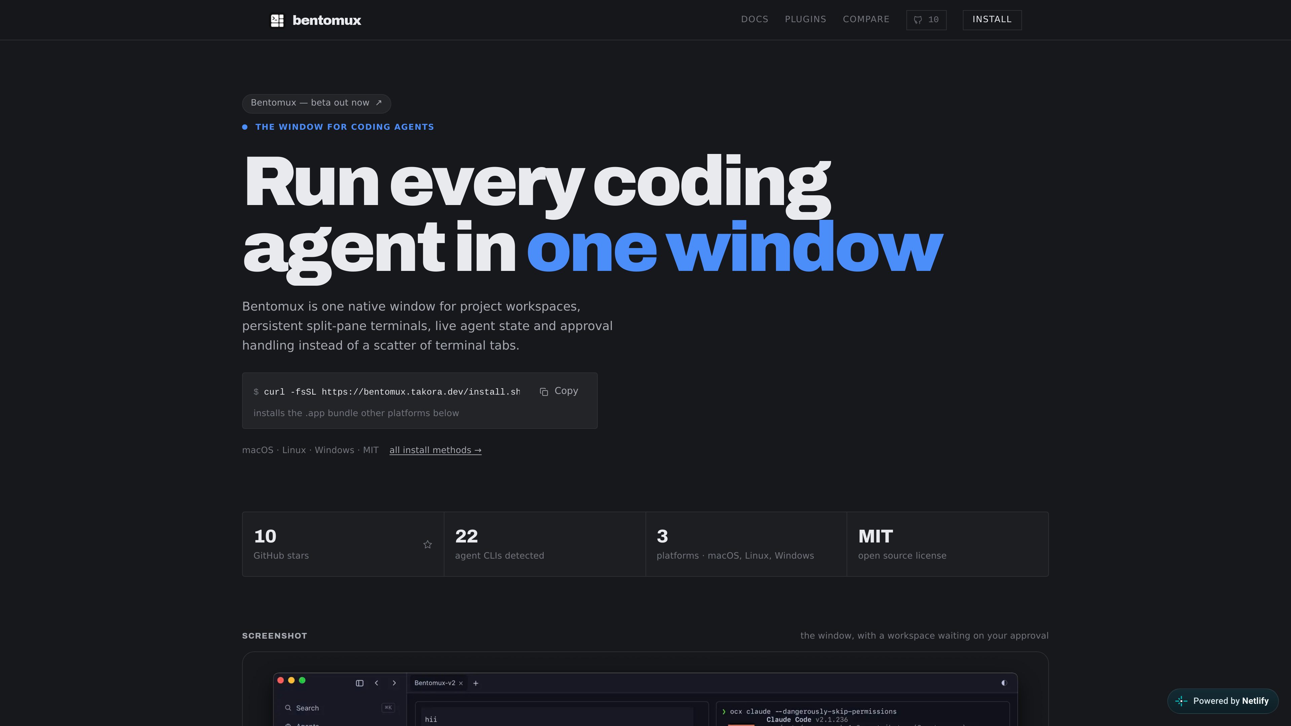Toggle the sidebar icon in the app screenshot
This screenshot has width=1291, height=726.
tap(359, 683)
